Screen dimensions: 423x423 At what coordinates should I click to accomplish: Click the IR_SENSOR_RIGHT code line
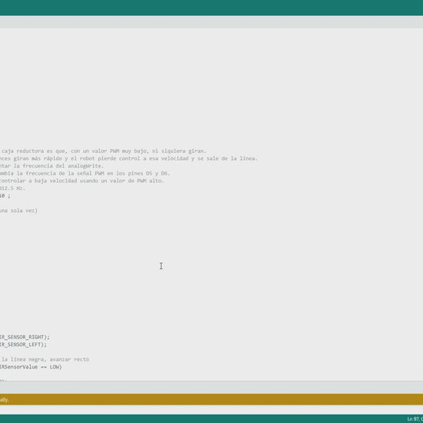pyautogui.click(x=25, y=337)
